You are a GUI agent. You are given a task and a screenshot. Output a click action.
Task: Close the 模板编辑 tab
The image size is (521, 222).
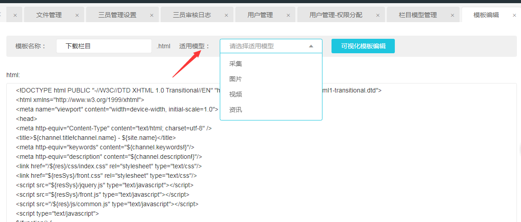514,15
